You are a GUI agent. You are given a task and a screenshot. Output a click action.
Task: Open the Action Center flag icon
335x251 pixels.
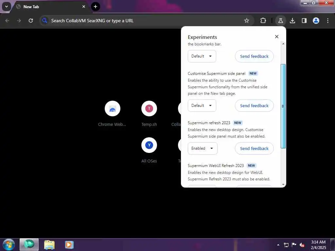pyautogui.click(x=294, y=245)
